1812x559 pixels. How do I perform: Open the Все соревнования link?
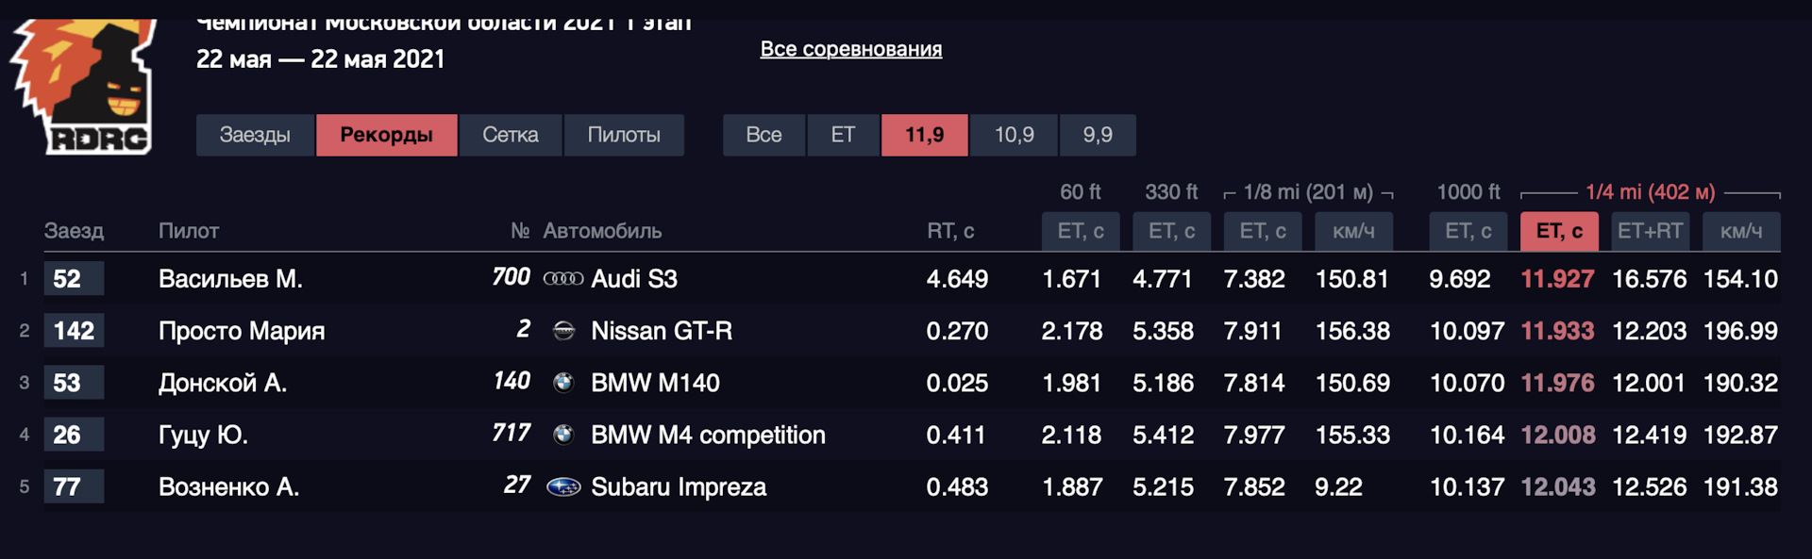850,49
